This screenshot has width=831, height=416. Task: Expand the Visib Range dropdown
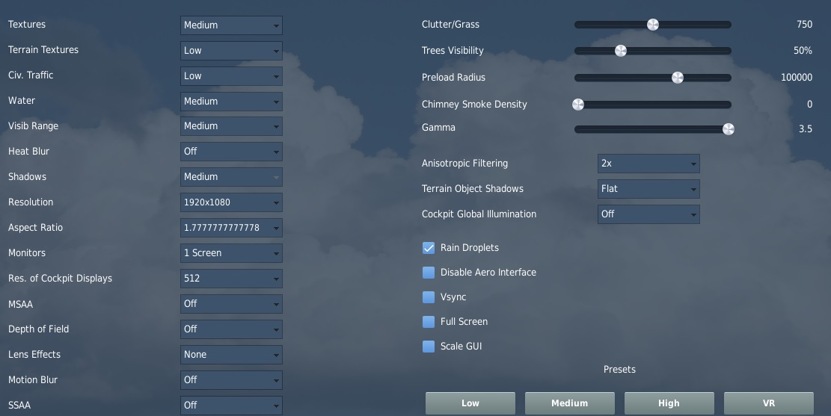[x=231, y=126]
